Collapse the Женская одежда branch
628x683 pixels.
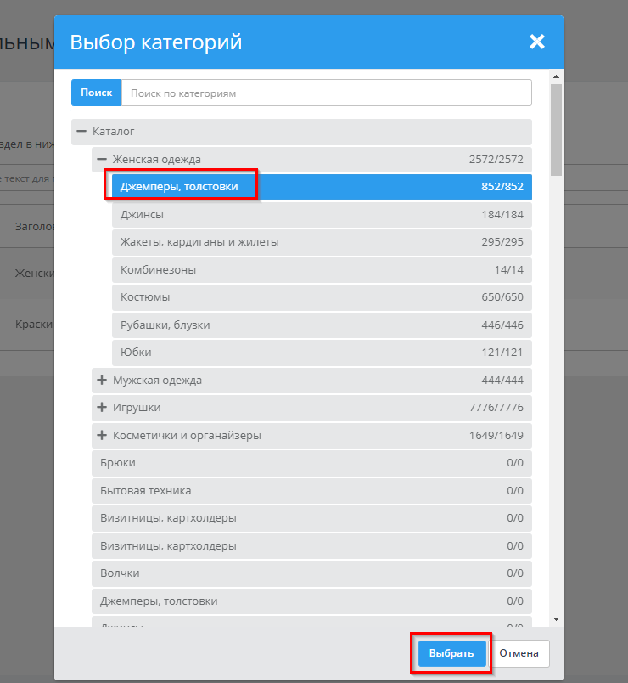point(102,159)
